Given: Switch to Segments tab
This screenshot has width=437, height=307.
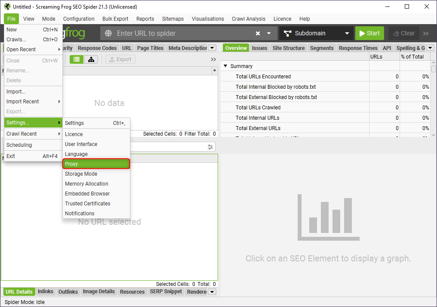Looking at the screenshot, I should pyautogui.click(x=322, y=48).
